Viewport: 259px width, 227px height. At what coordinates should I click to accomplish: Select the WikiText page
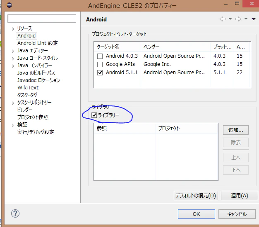(x=28, y=87)
